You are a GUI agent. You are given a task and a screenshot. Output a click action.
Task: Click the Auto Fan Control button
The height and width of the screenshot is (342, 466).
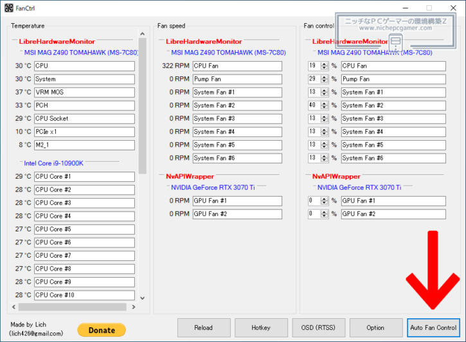433,328
